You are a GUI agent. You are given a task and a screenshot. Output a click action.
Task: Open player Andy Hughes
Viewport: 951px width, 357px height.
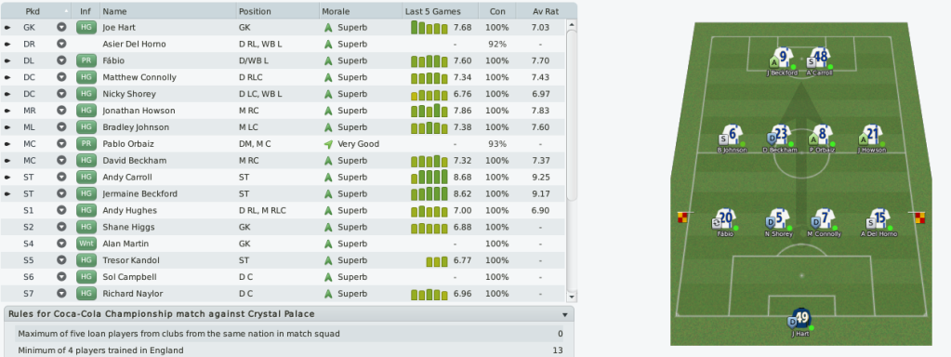pos(130,210)
